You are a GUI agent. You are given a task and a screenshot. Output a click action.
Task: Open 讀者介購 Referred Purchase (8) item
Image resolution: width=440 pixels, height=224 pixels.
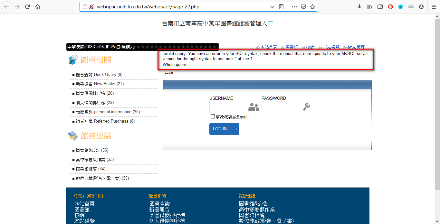click(105, 121)
